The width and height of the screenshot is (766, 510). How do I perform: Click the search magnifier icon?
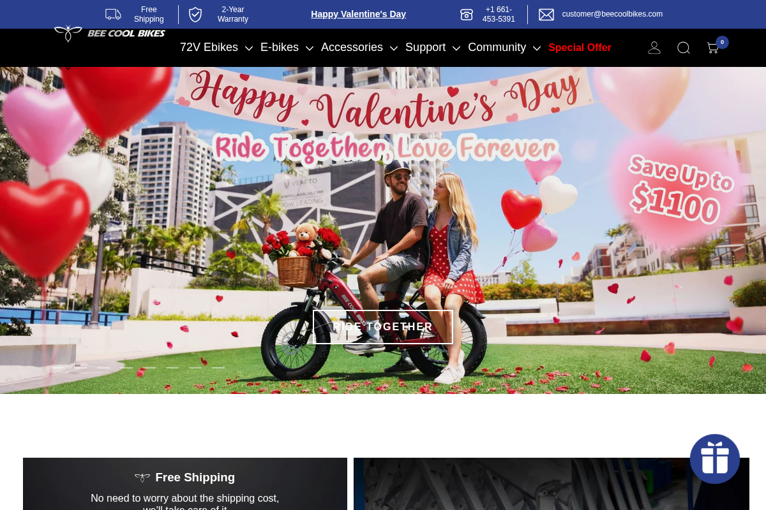click(x=684, y=48)
